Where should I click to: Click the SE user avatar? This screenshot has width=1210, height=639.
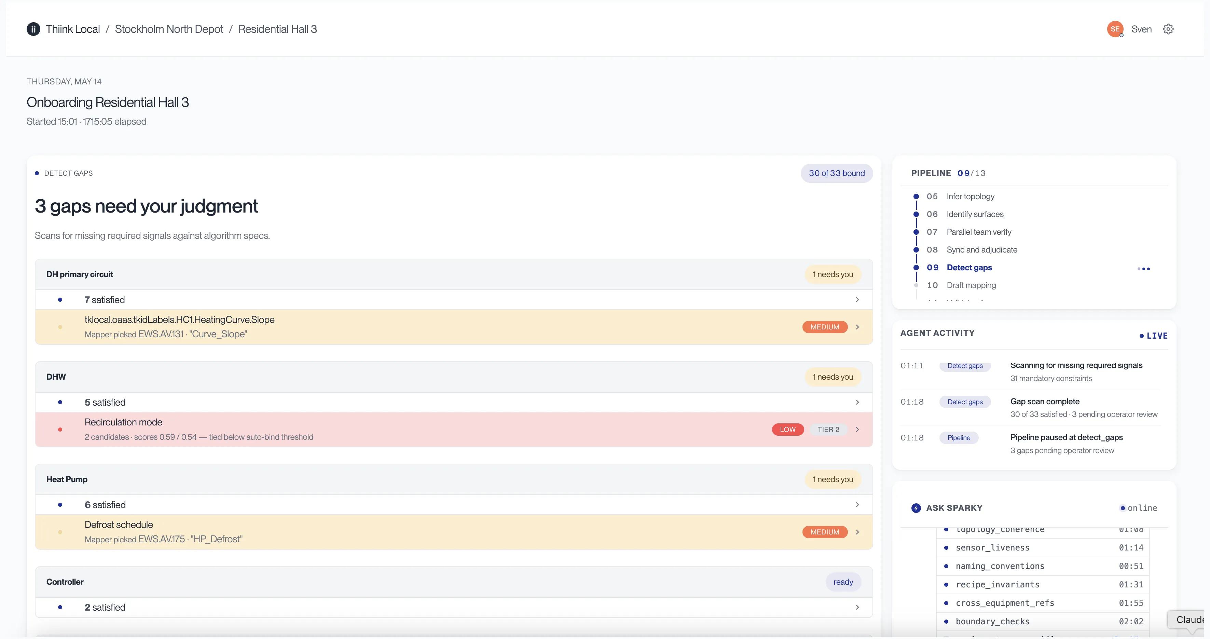1115,29
